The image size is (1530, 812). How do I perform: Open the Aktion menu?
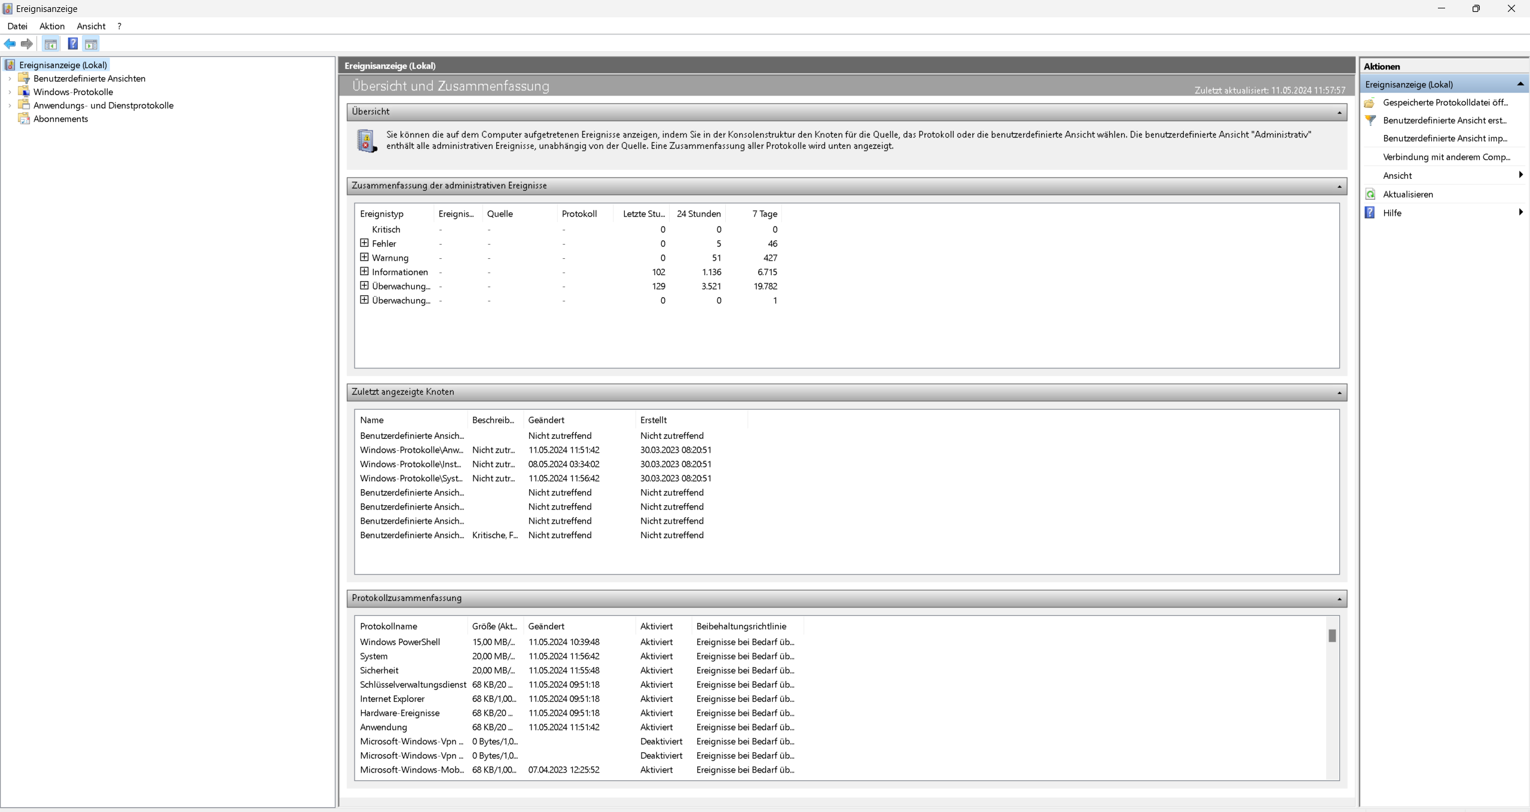(52, 26)
